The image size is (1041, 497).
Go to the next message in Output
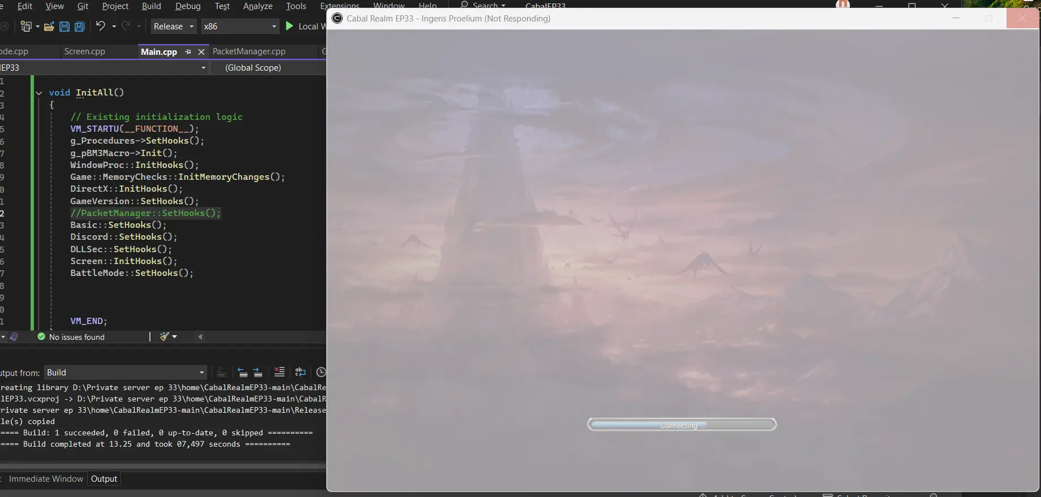click(x=257, y=372)
